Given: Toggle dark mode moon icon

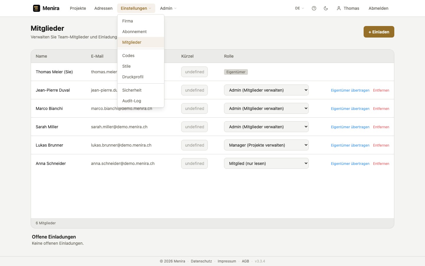Looking at the screenshot, I should 326,8.
